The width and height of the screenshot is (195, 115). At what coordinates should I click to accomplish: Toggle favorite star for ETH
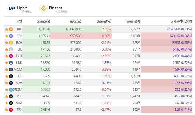point(7,36)
